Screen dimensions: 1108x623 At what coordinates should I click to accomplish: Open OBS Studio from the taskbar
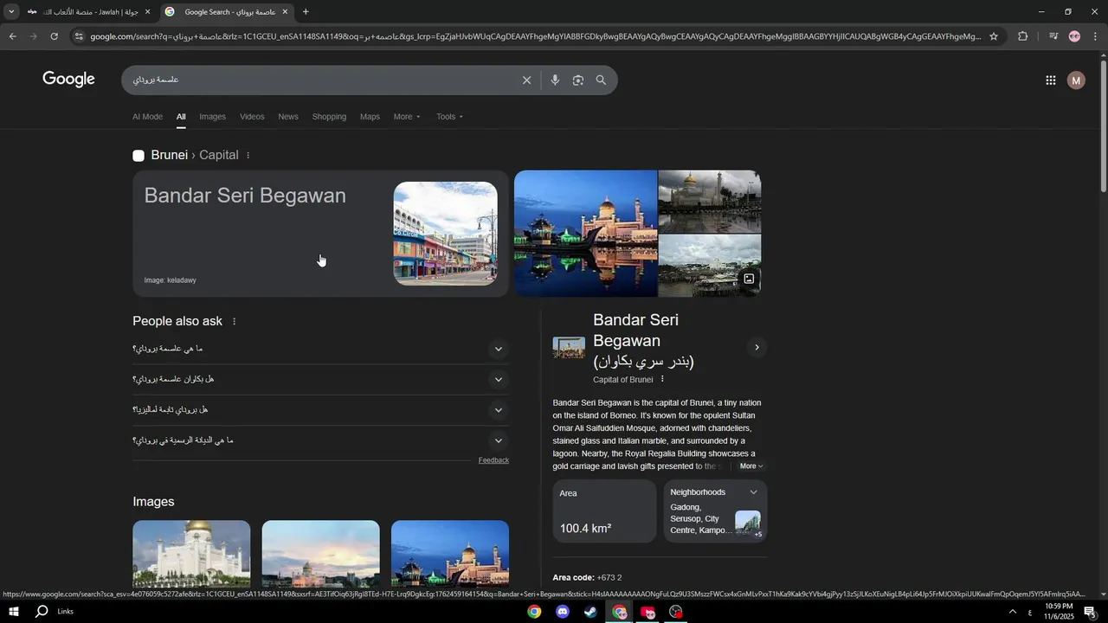(676, 612)
